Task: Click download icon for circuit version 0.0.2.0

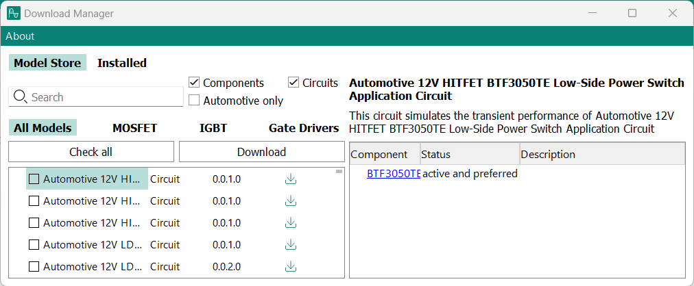Action: tap(291, 267)
